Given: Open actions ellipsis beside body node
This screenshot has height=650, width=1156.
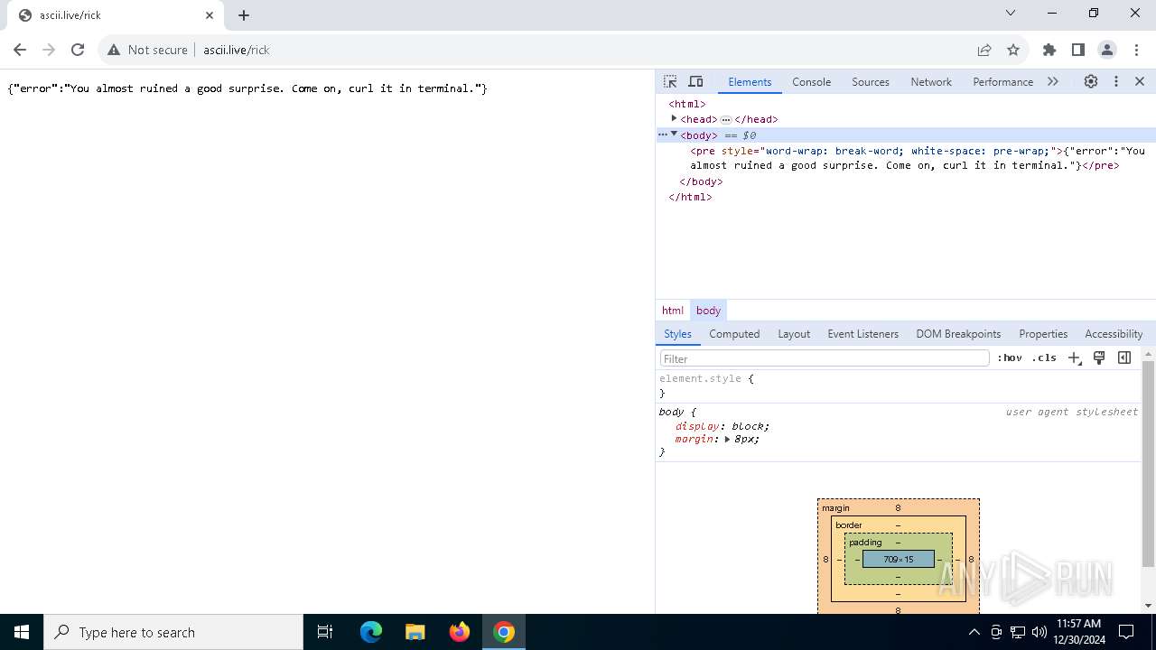Looking at the screenshot, I should [x=662, y=135].
